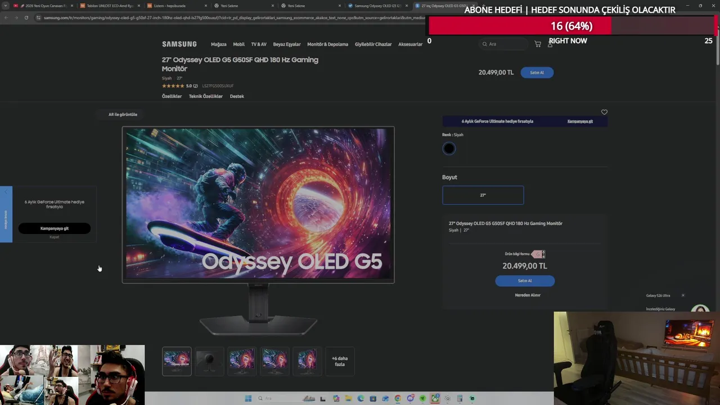Image resolution: width=720 pixels, height=405 pixels.
Task: Click the 5.0 star rating reviews
Action: (x=180, y=86)
